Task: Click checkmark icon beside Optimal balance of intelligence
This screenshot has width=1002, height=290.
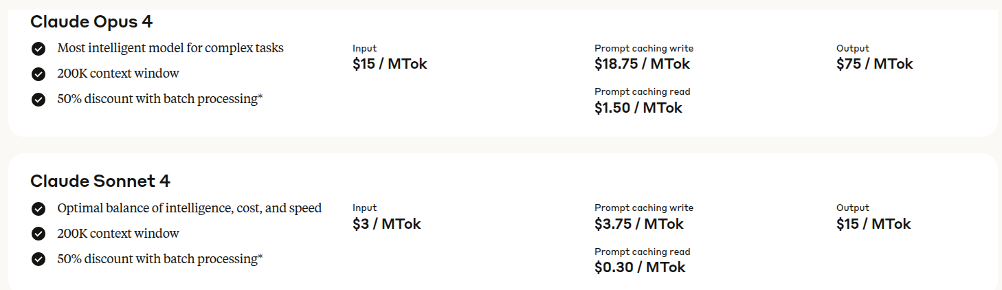Action: coord(38,208)
